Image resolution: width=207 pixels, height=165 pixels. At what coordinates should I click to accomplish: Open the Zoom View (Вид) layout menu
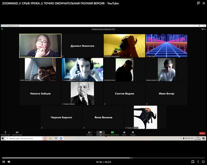pos(204,29)
